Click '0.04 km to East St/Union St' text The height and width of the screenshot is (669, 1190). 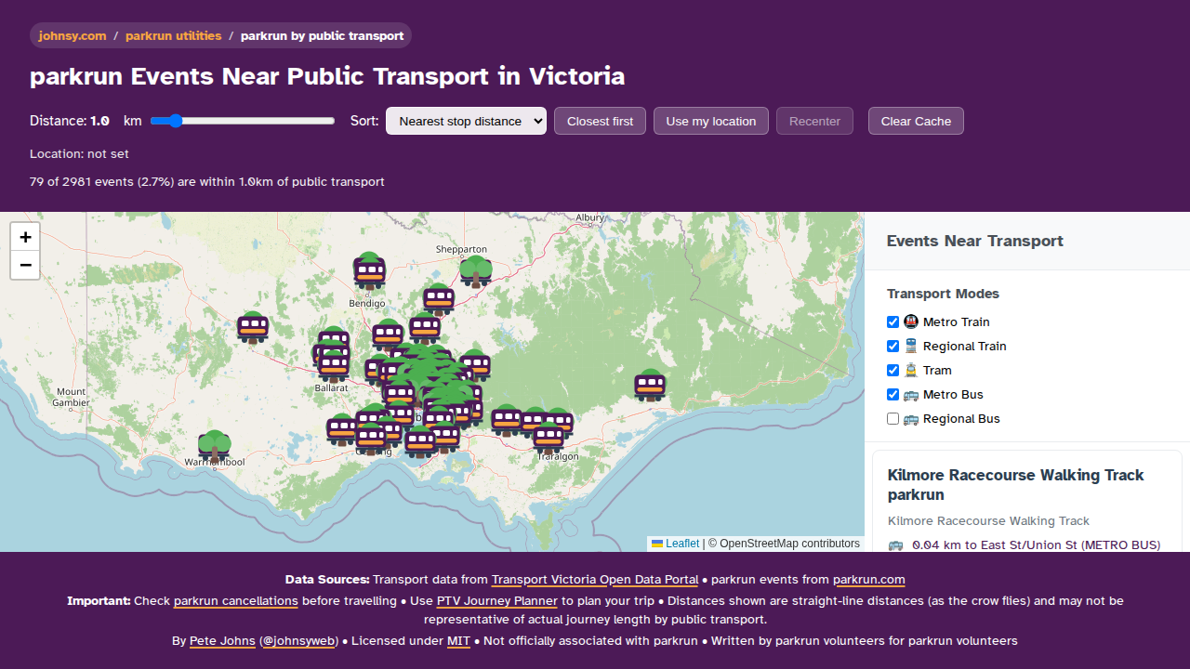pyautogui.click(x=993, y=545)
